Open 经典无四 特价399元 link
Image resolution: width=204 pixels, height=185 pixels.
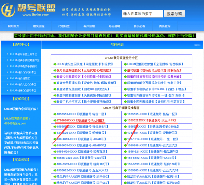click(153, 127)
